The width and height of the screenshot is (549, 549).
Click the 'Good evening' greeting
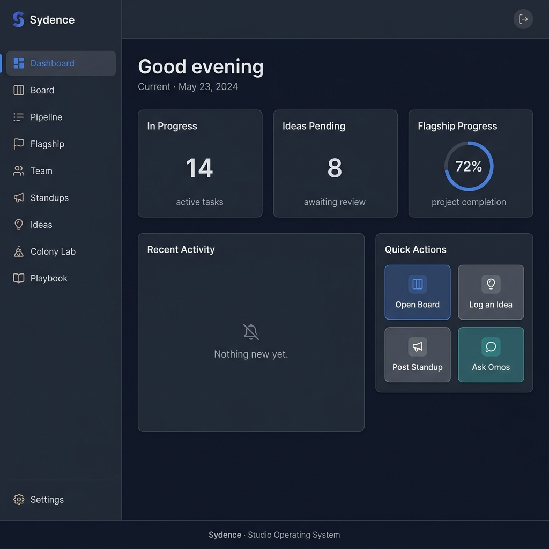pyautogui.click(x=201, y=66)
